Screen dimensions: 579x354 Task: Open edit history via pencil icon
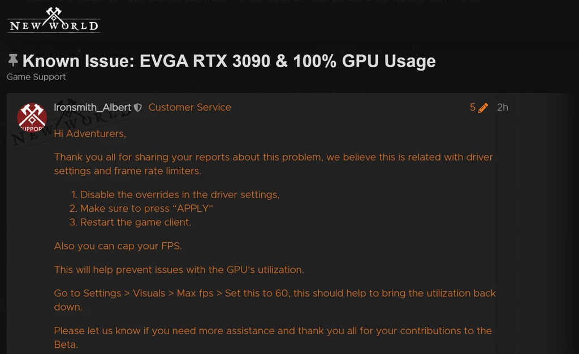(x=483, y=108)
